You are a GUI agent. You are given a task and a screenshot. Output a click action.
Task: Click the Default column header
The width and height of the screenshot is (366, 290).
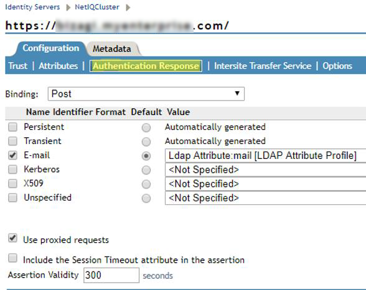146,112
